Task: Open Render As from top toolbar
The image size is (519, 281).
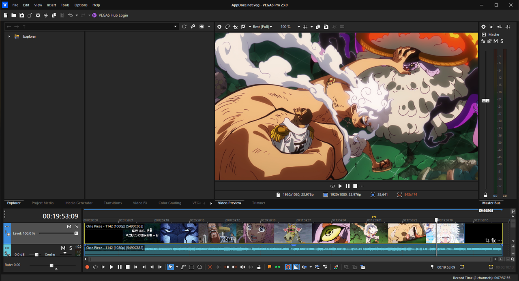Action: pyautogui.click(x=30, y=15)
